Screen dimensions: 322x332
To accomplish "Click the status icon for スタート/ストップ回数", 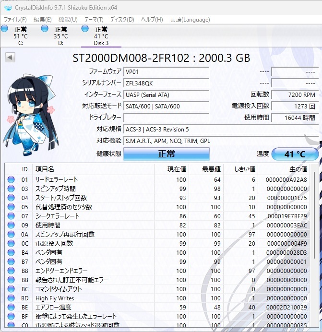I will (x=11, y=198).
